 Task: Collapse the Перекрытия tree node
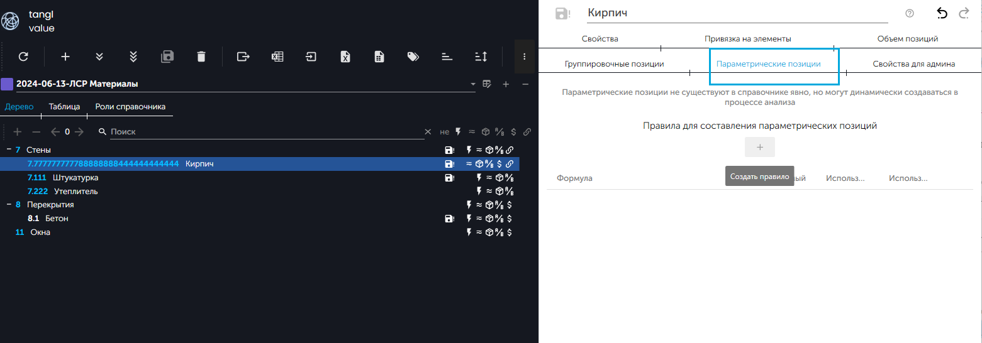[9, 205]
